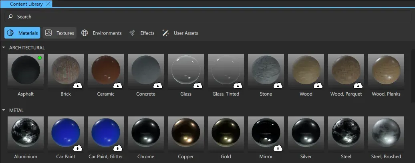Open the Effects tab
This screenshot has height=163, width=415.
click(x=141, y=33)
